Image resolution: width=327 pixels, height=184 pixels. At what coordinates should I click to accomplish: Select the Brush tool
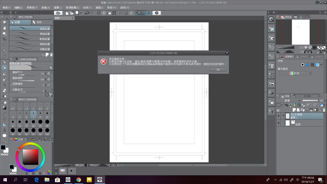pyautogui.click(x=4, y=74)
